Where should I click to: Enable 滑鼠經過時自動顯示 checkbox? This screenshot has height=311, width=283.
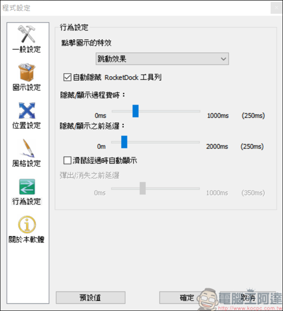tap(67, 160)
